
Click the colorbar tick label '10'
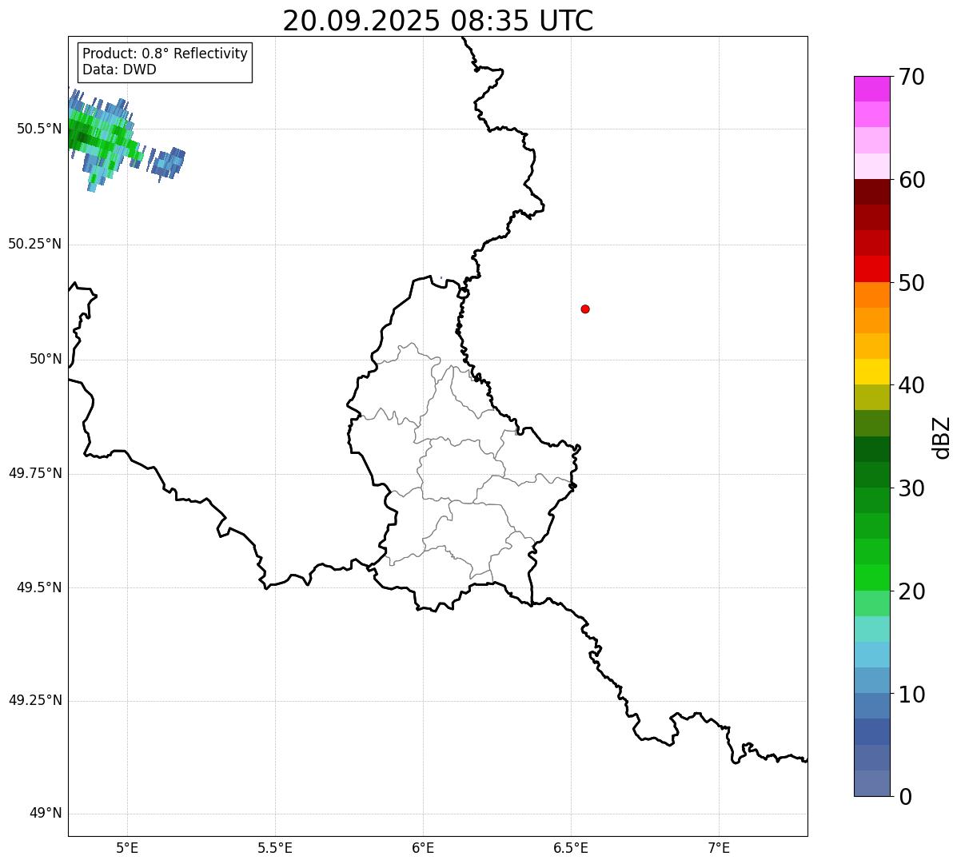point(911,694)
